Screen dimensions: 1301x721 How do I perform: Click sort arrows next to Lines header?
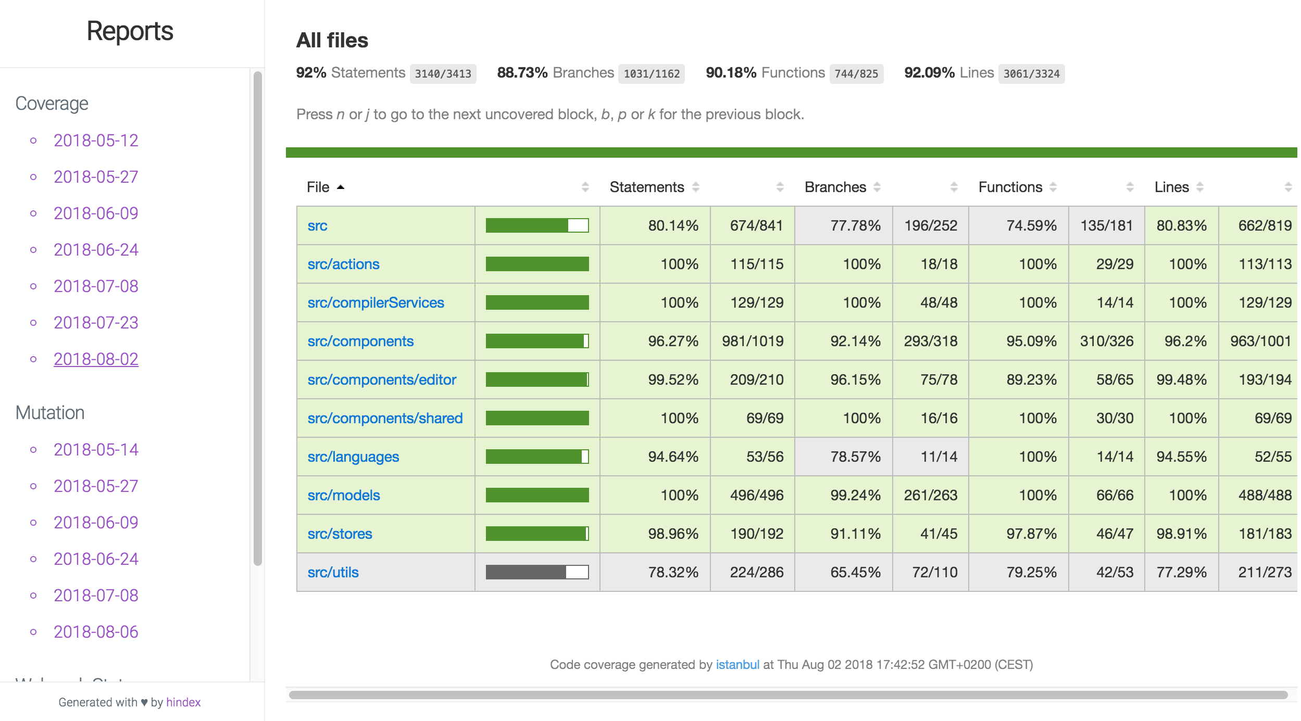point(1200,187)
